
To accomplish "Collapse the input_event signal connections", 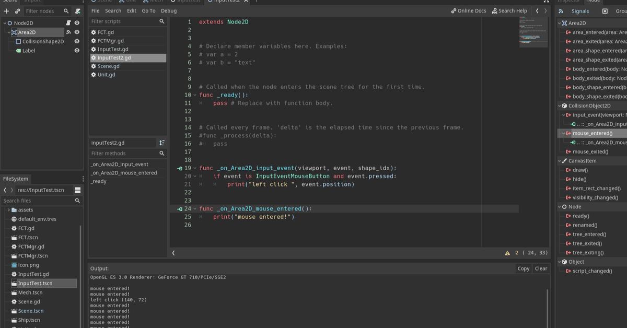I will [563, 115].
